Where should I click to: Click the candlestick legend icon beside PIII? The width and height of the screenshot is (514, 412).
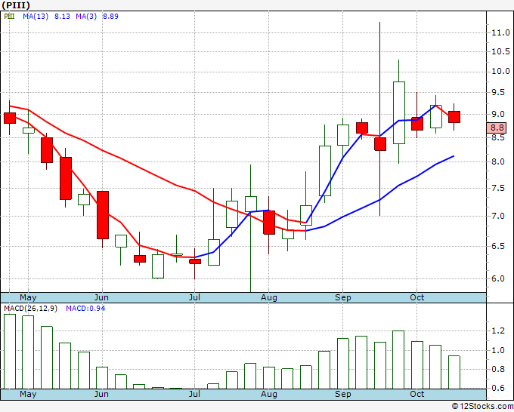(x=9, y=15)
